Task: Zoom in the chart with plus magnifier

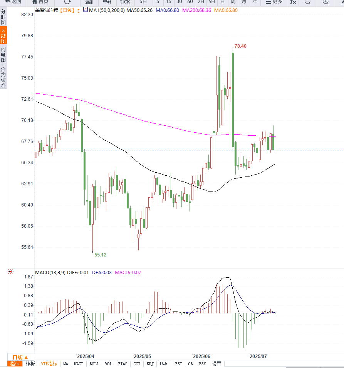Action: [x=326, y=2]
